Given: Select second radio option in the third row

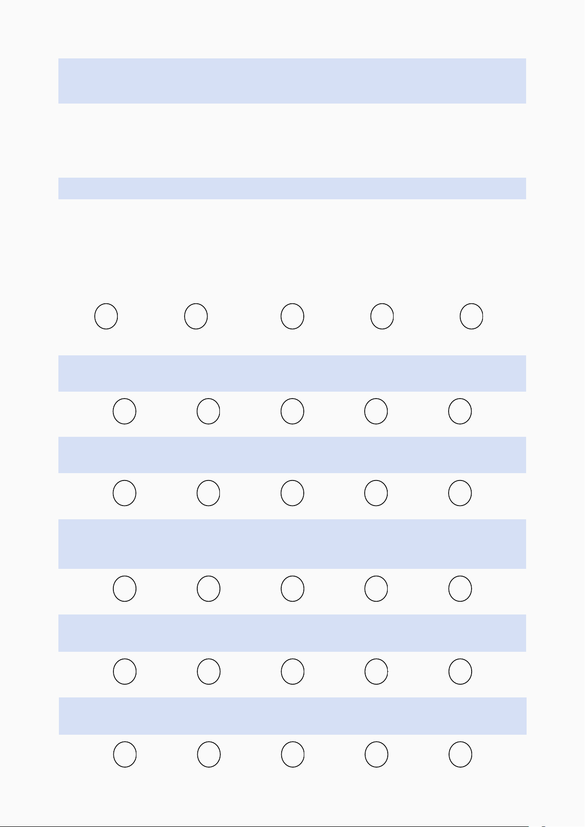Looking at the screenshot, I should [209, 493].
